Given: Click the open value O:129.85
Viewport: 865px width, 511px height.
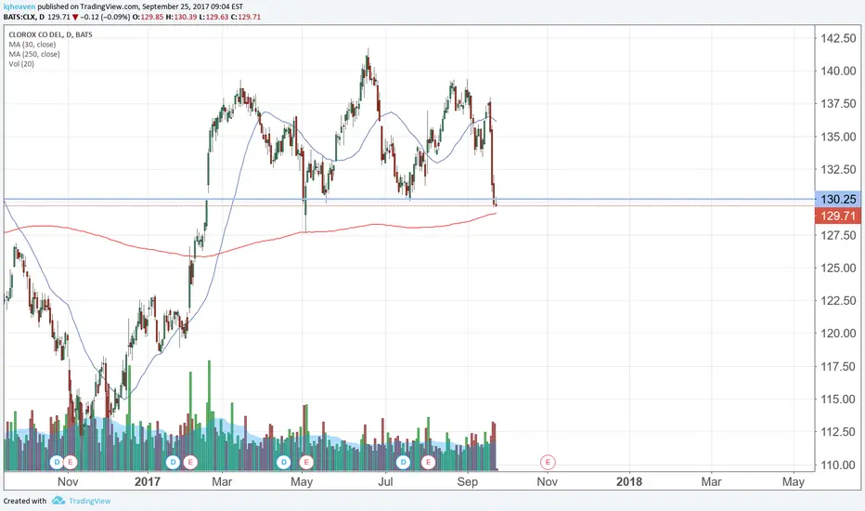Looking at the screenshot, I should (148, 17).
